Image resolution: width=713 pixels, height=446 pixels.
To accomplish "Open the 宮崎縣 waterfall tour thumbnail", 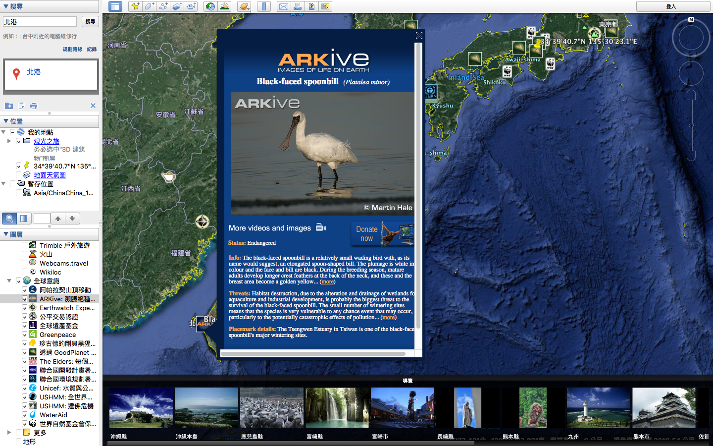I will (337, 408).
